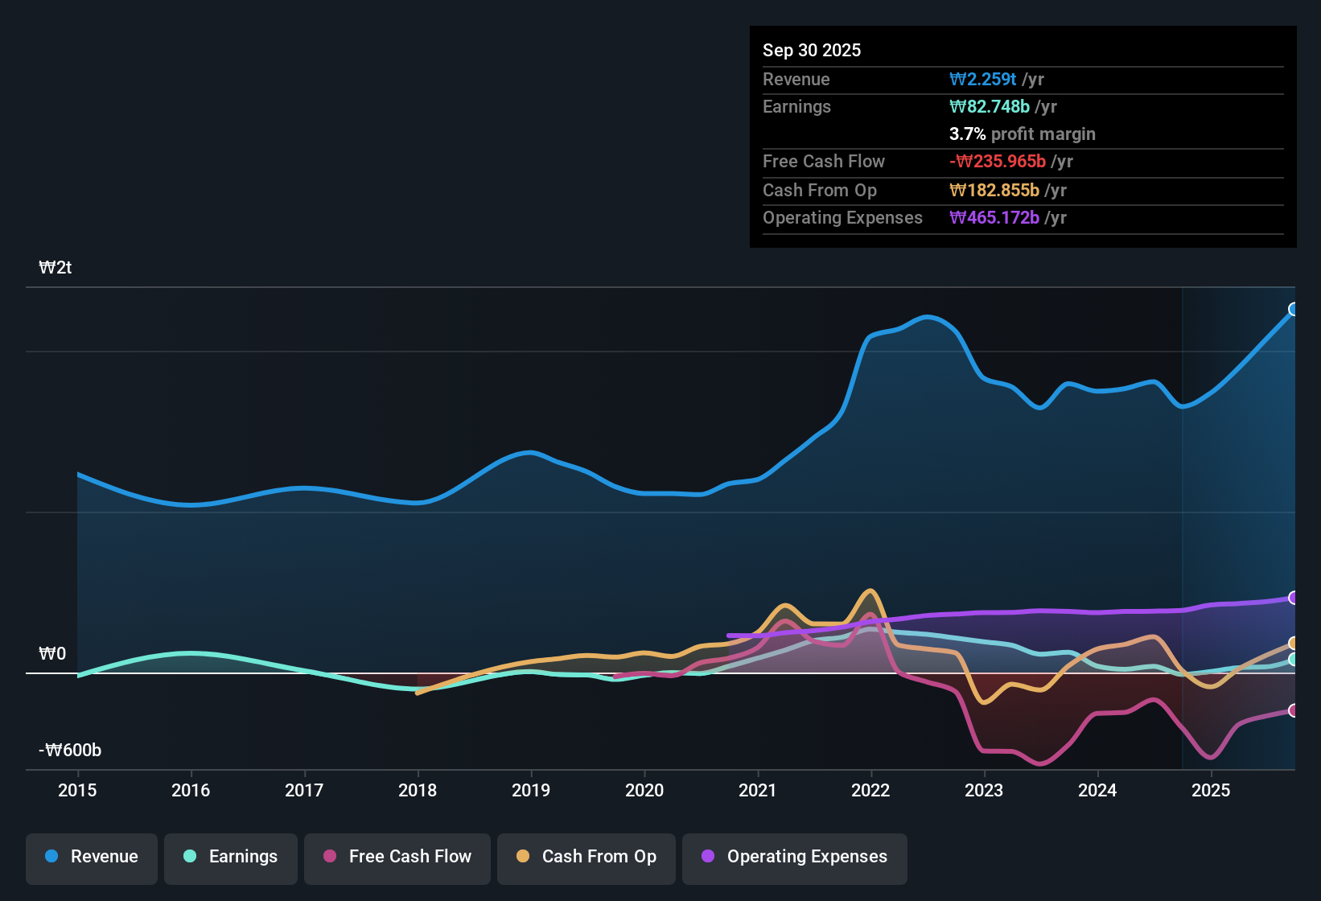Select the 2015 label on x-axis
Image resolution: width=1321 pixels, height=901 pixels.
point(77,791)
